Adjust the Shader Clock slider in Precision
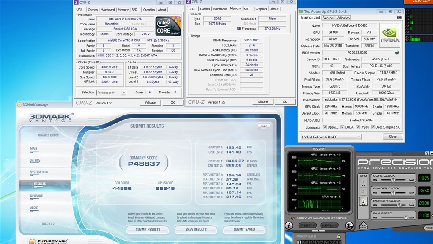The height and width of the screenshot is (244, 433). [x=393, y=193]
